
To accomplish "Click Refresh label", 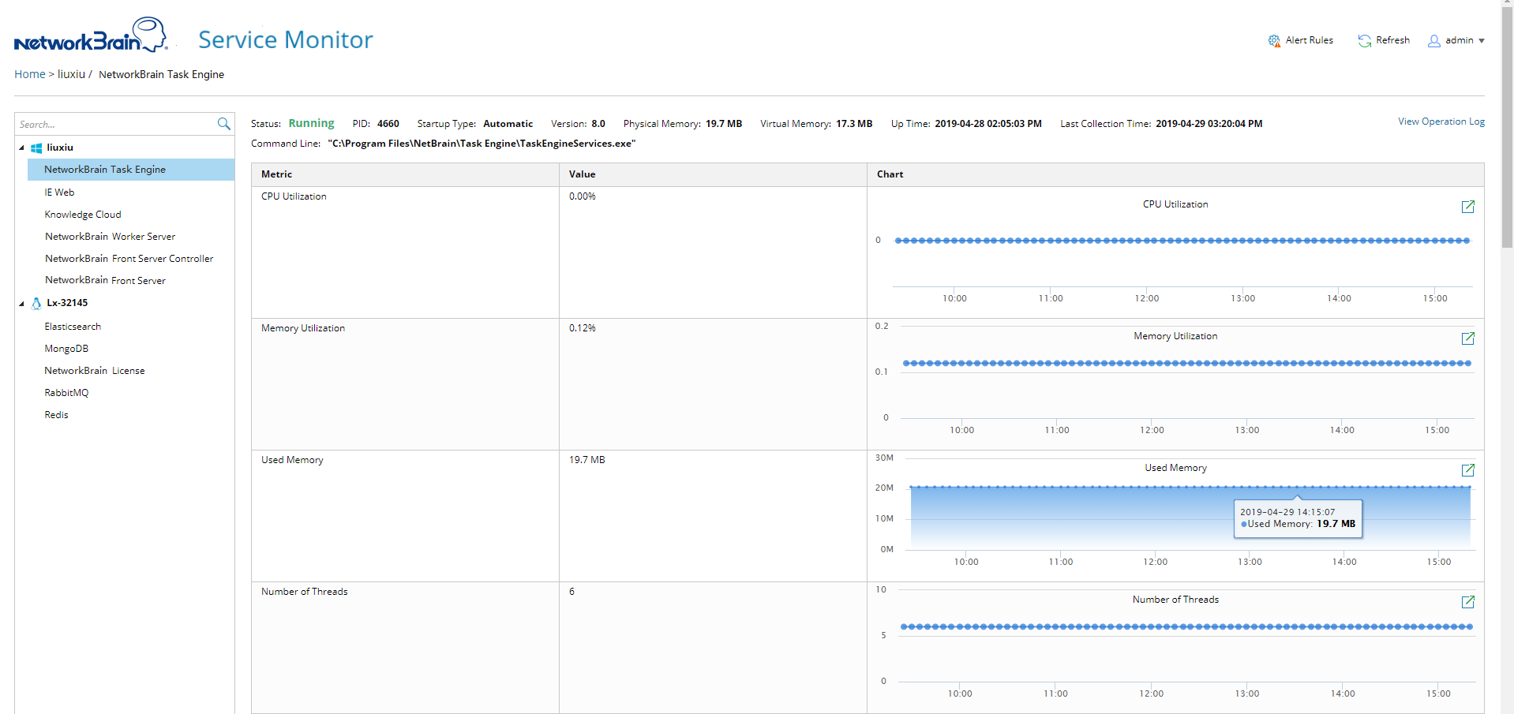I will coord(1392,40).
